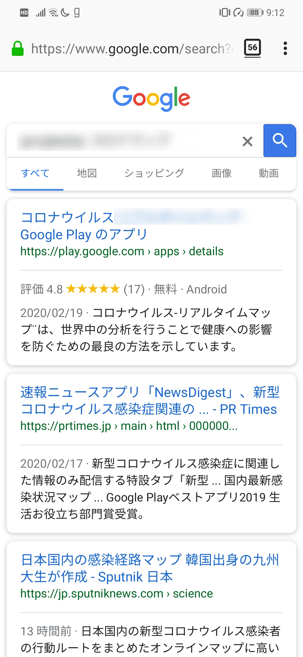The width and height of the screenshot is (303, 657).
Task: Tap the HD indicator in status bar
Action: [24, 13]
